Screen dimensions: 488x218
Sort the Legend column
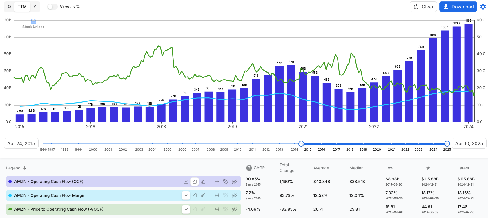pyautogui.click(x=16, y=168)
